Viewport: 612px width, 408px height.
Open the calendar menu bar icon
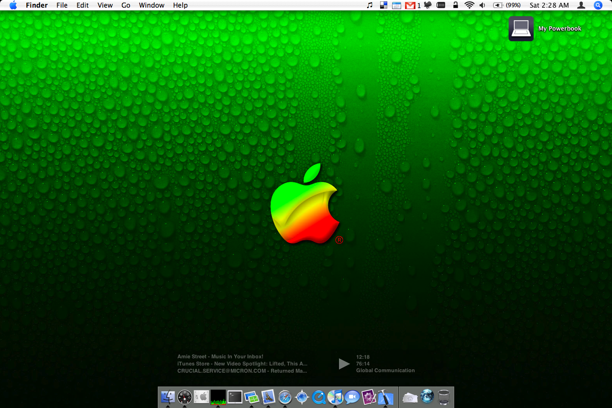(x=396, y=5)
